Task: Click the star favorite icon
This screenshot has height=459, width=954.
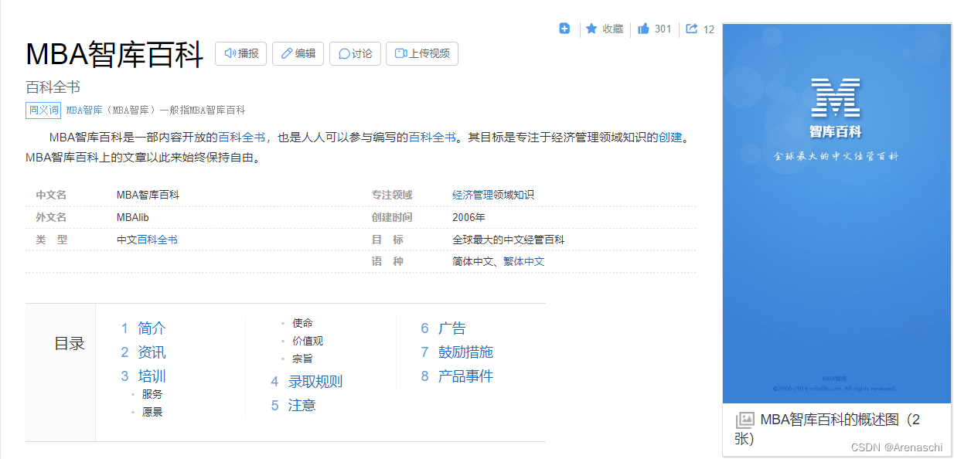Action: click(x=591, y=29)
